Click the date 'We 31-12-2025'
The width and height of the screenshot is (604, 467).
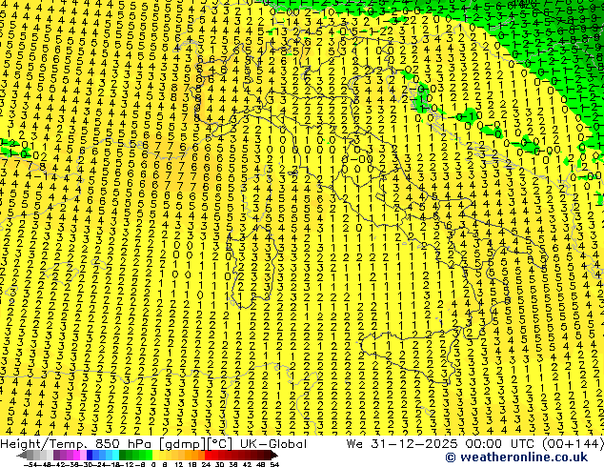(x=402, y=444)
